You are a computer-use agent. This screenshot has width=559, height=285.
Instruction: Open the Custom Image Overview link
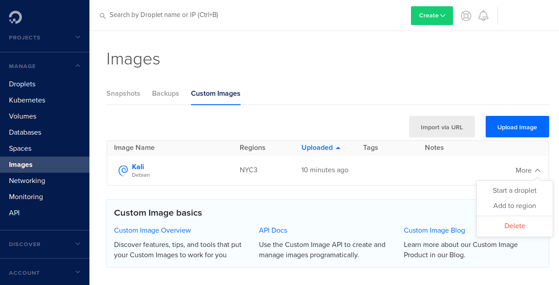tap(152, 230)
